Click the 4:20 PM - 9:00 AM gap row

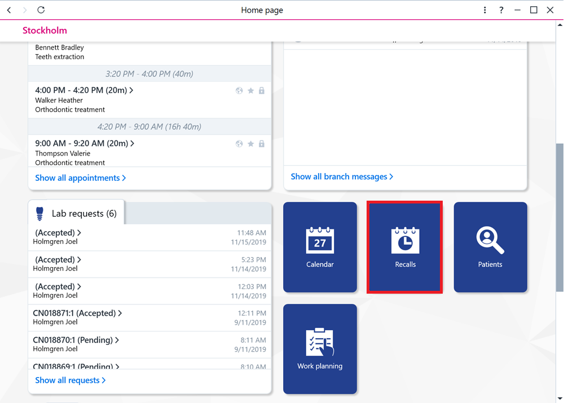coord(149,127)
